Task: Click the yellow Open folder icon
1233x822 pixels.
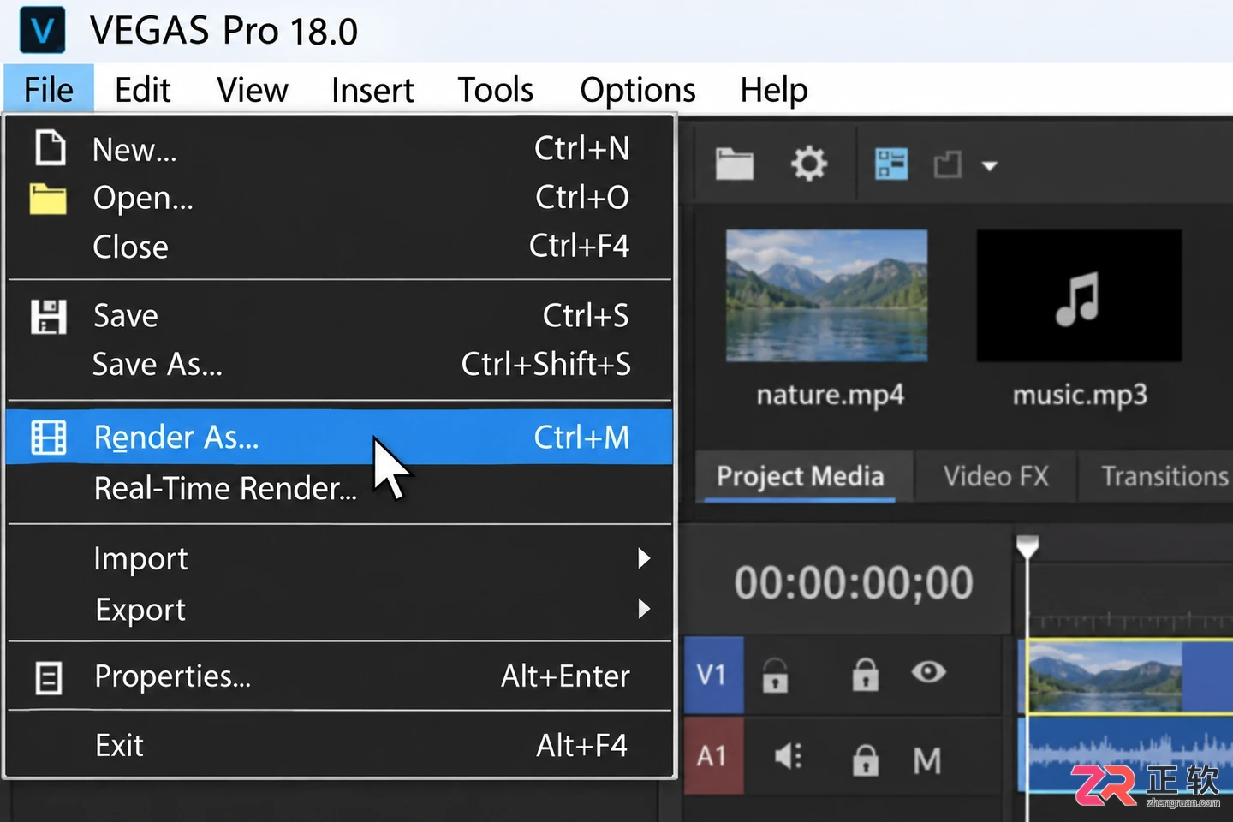Action: tap(48, 198)
